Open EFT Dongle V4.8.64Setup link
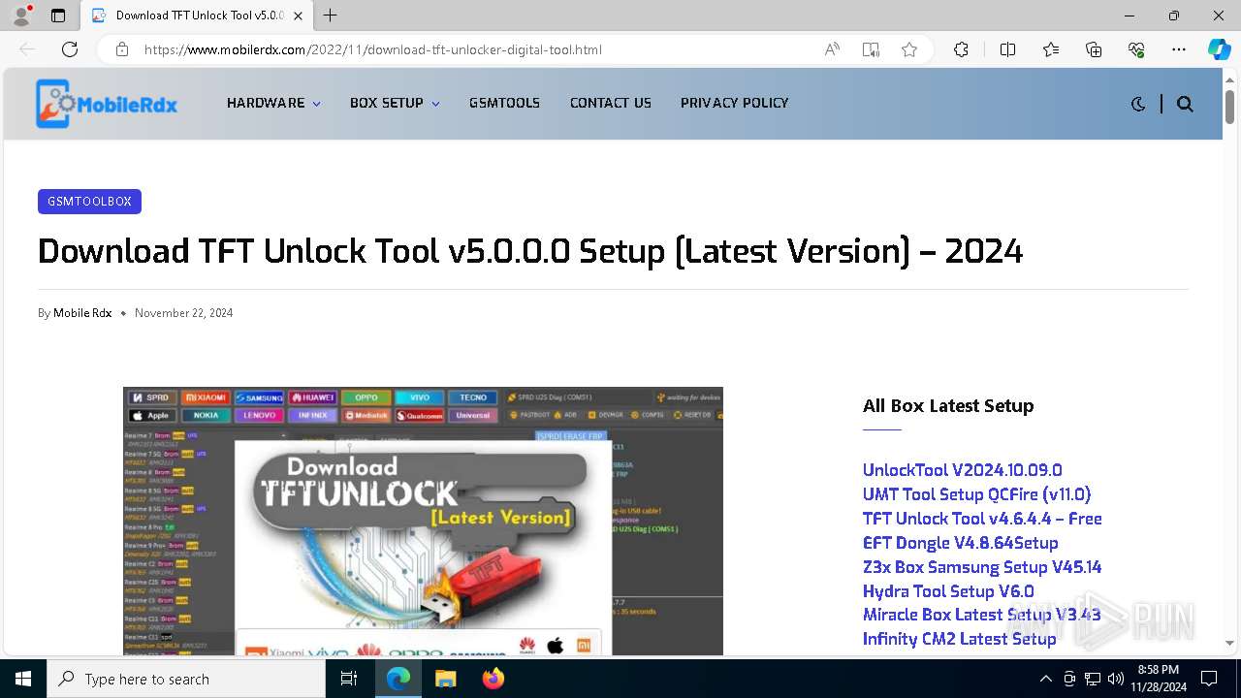 960,543
